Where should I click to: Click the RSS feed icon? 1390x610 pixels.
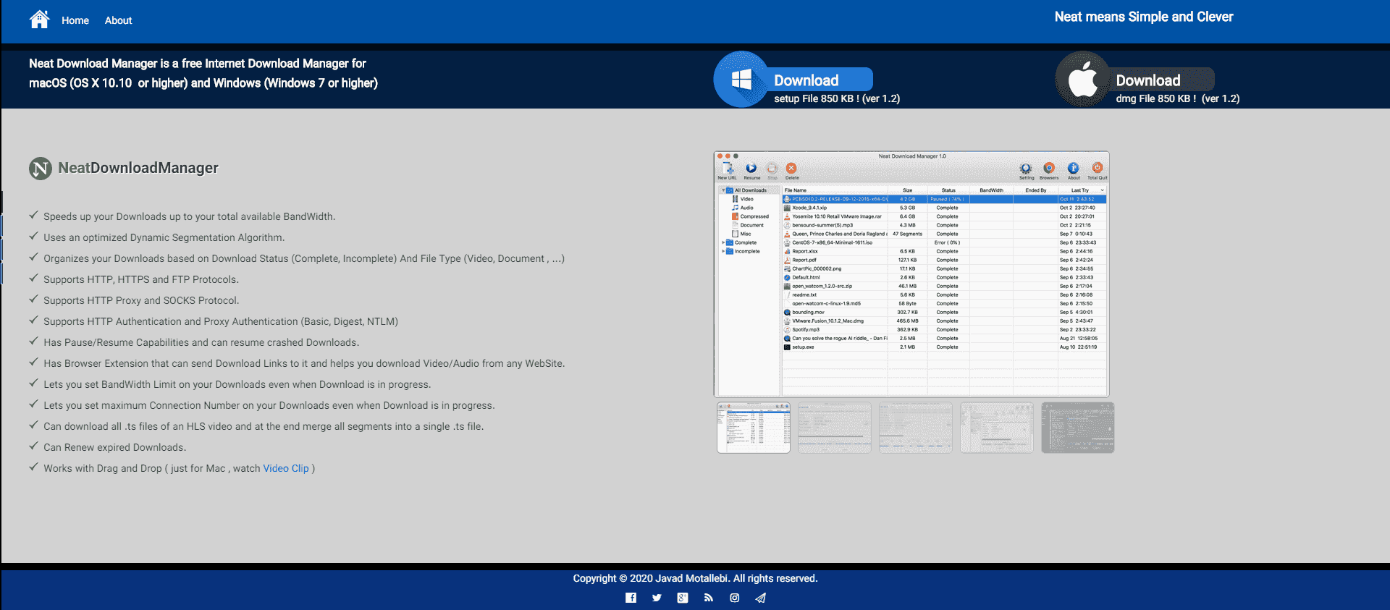709,598
